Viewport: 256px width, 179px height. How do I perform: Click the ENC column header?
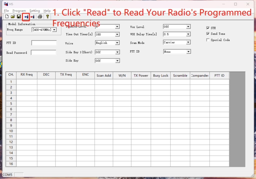point(85,75)
